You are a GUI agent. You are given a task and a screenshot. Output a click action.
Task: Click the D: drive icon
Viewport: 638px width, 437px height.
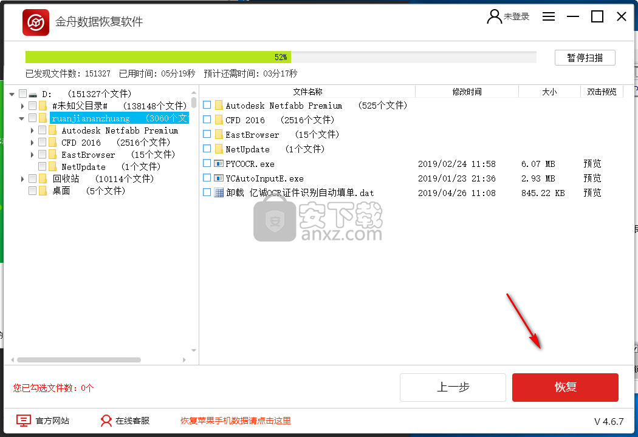[x=33, y=94]
